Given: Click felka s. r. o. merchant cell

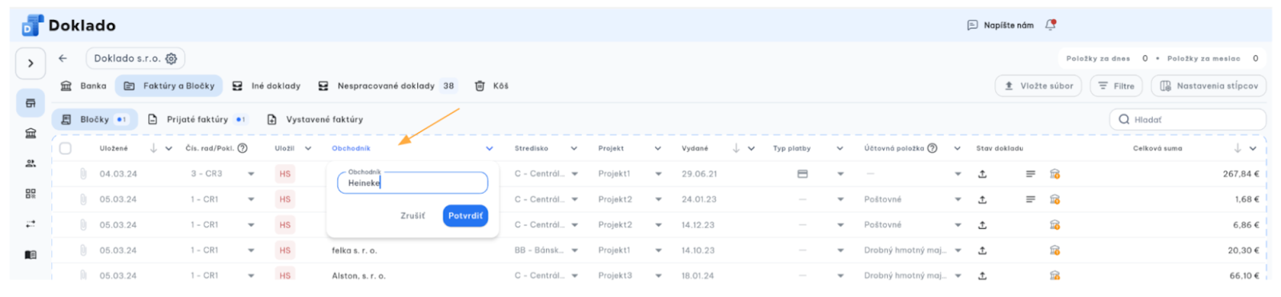Looking at the screenshot, I should click(x=355, y=251).
